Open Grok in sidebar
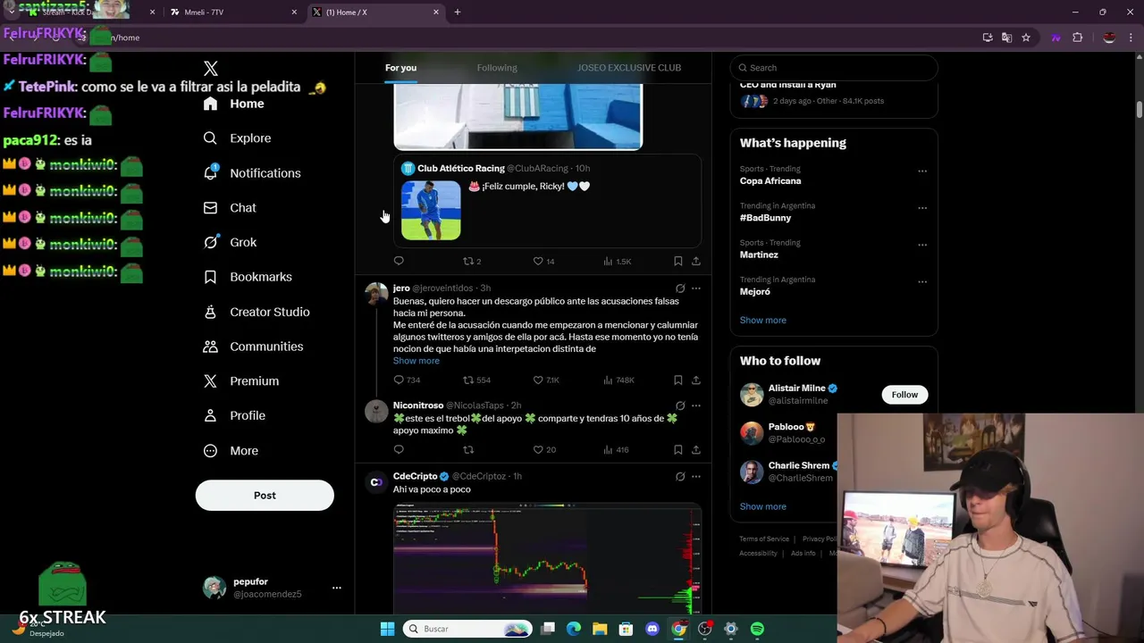This screenshot has height=643, width=1144. (230, 242)
